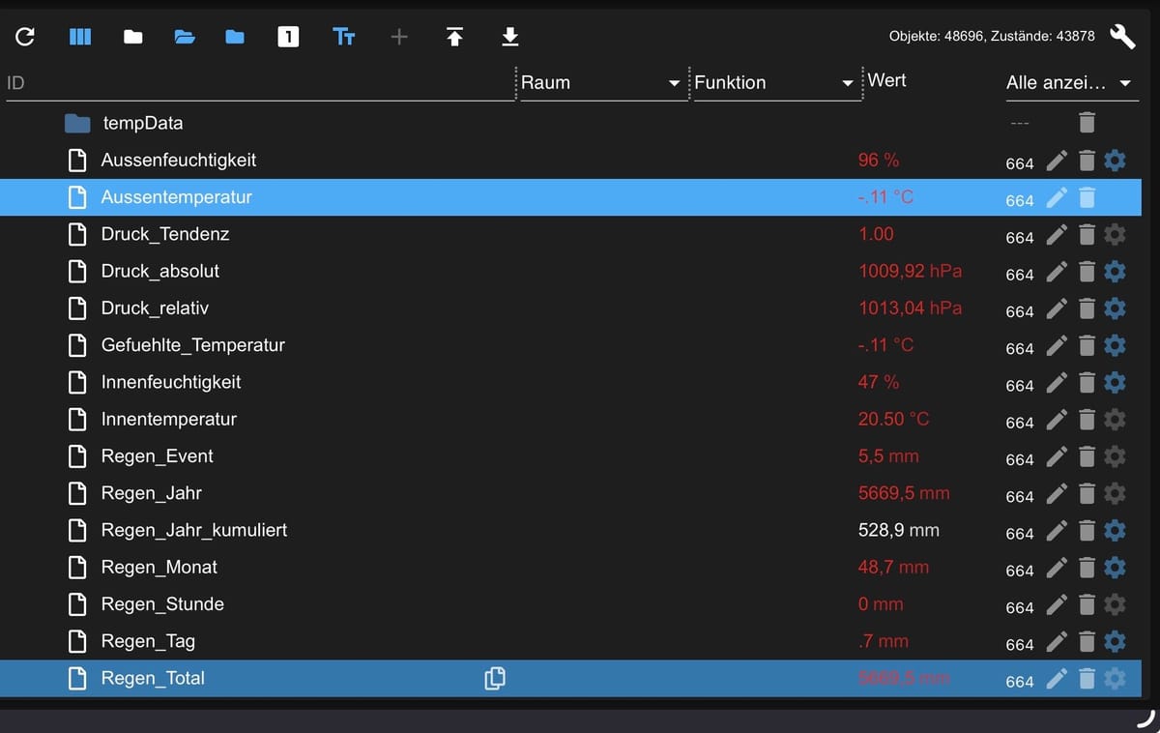Add a new object with plus icon
The width and height of the screenshot is (1160, 733).
[399, 37]
